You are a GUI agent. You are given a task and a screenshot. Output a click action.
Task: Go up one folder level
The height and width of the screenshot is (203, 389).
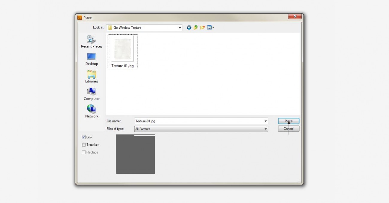[x=196, y=28]
